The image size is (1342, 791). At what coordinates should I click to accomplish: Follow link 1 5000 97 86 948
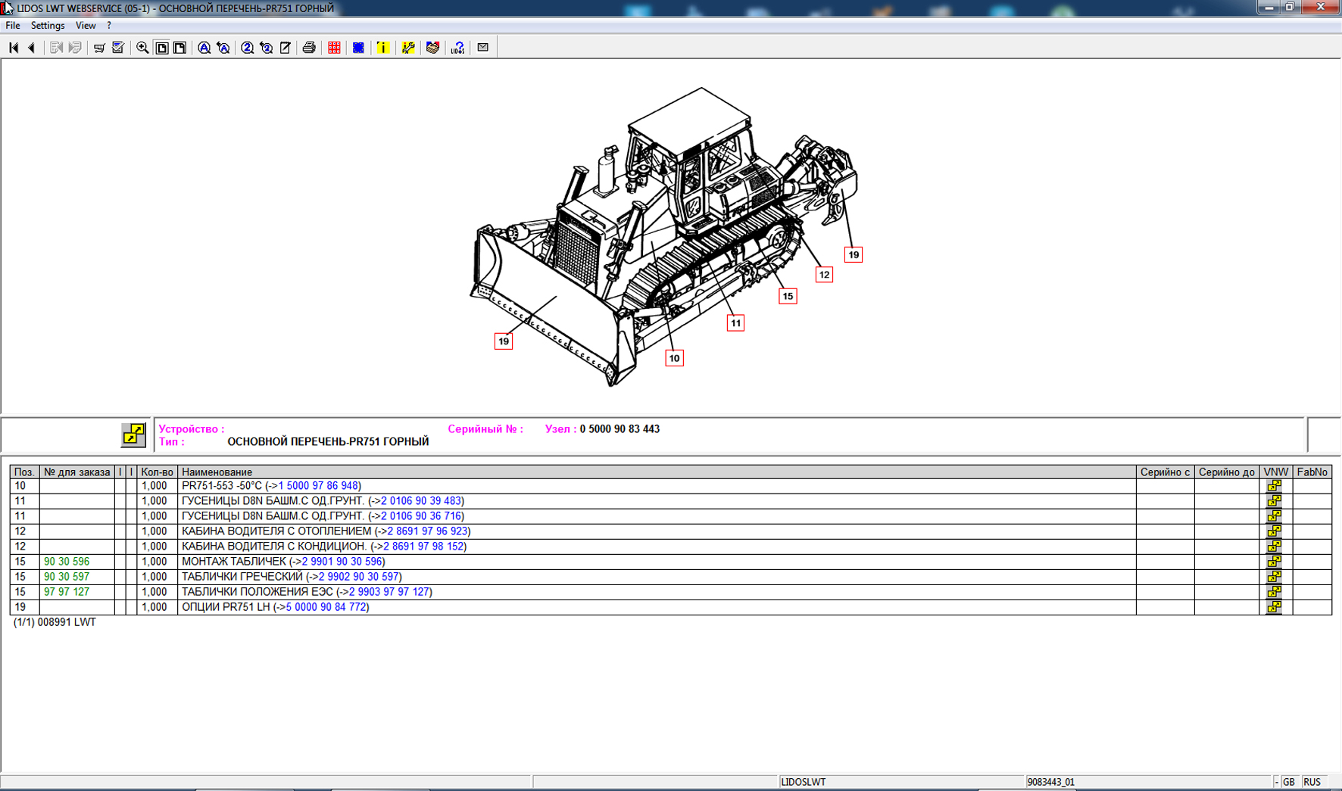pos(318,486)
